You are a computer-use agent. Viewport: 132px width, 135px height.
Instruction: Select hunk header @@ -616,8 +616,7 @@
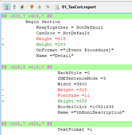pyautogui.click(x=67, y=67)
